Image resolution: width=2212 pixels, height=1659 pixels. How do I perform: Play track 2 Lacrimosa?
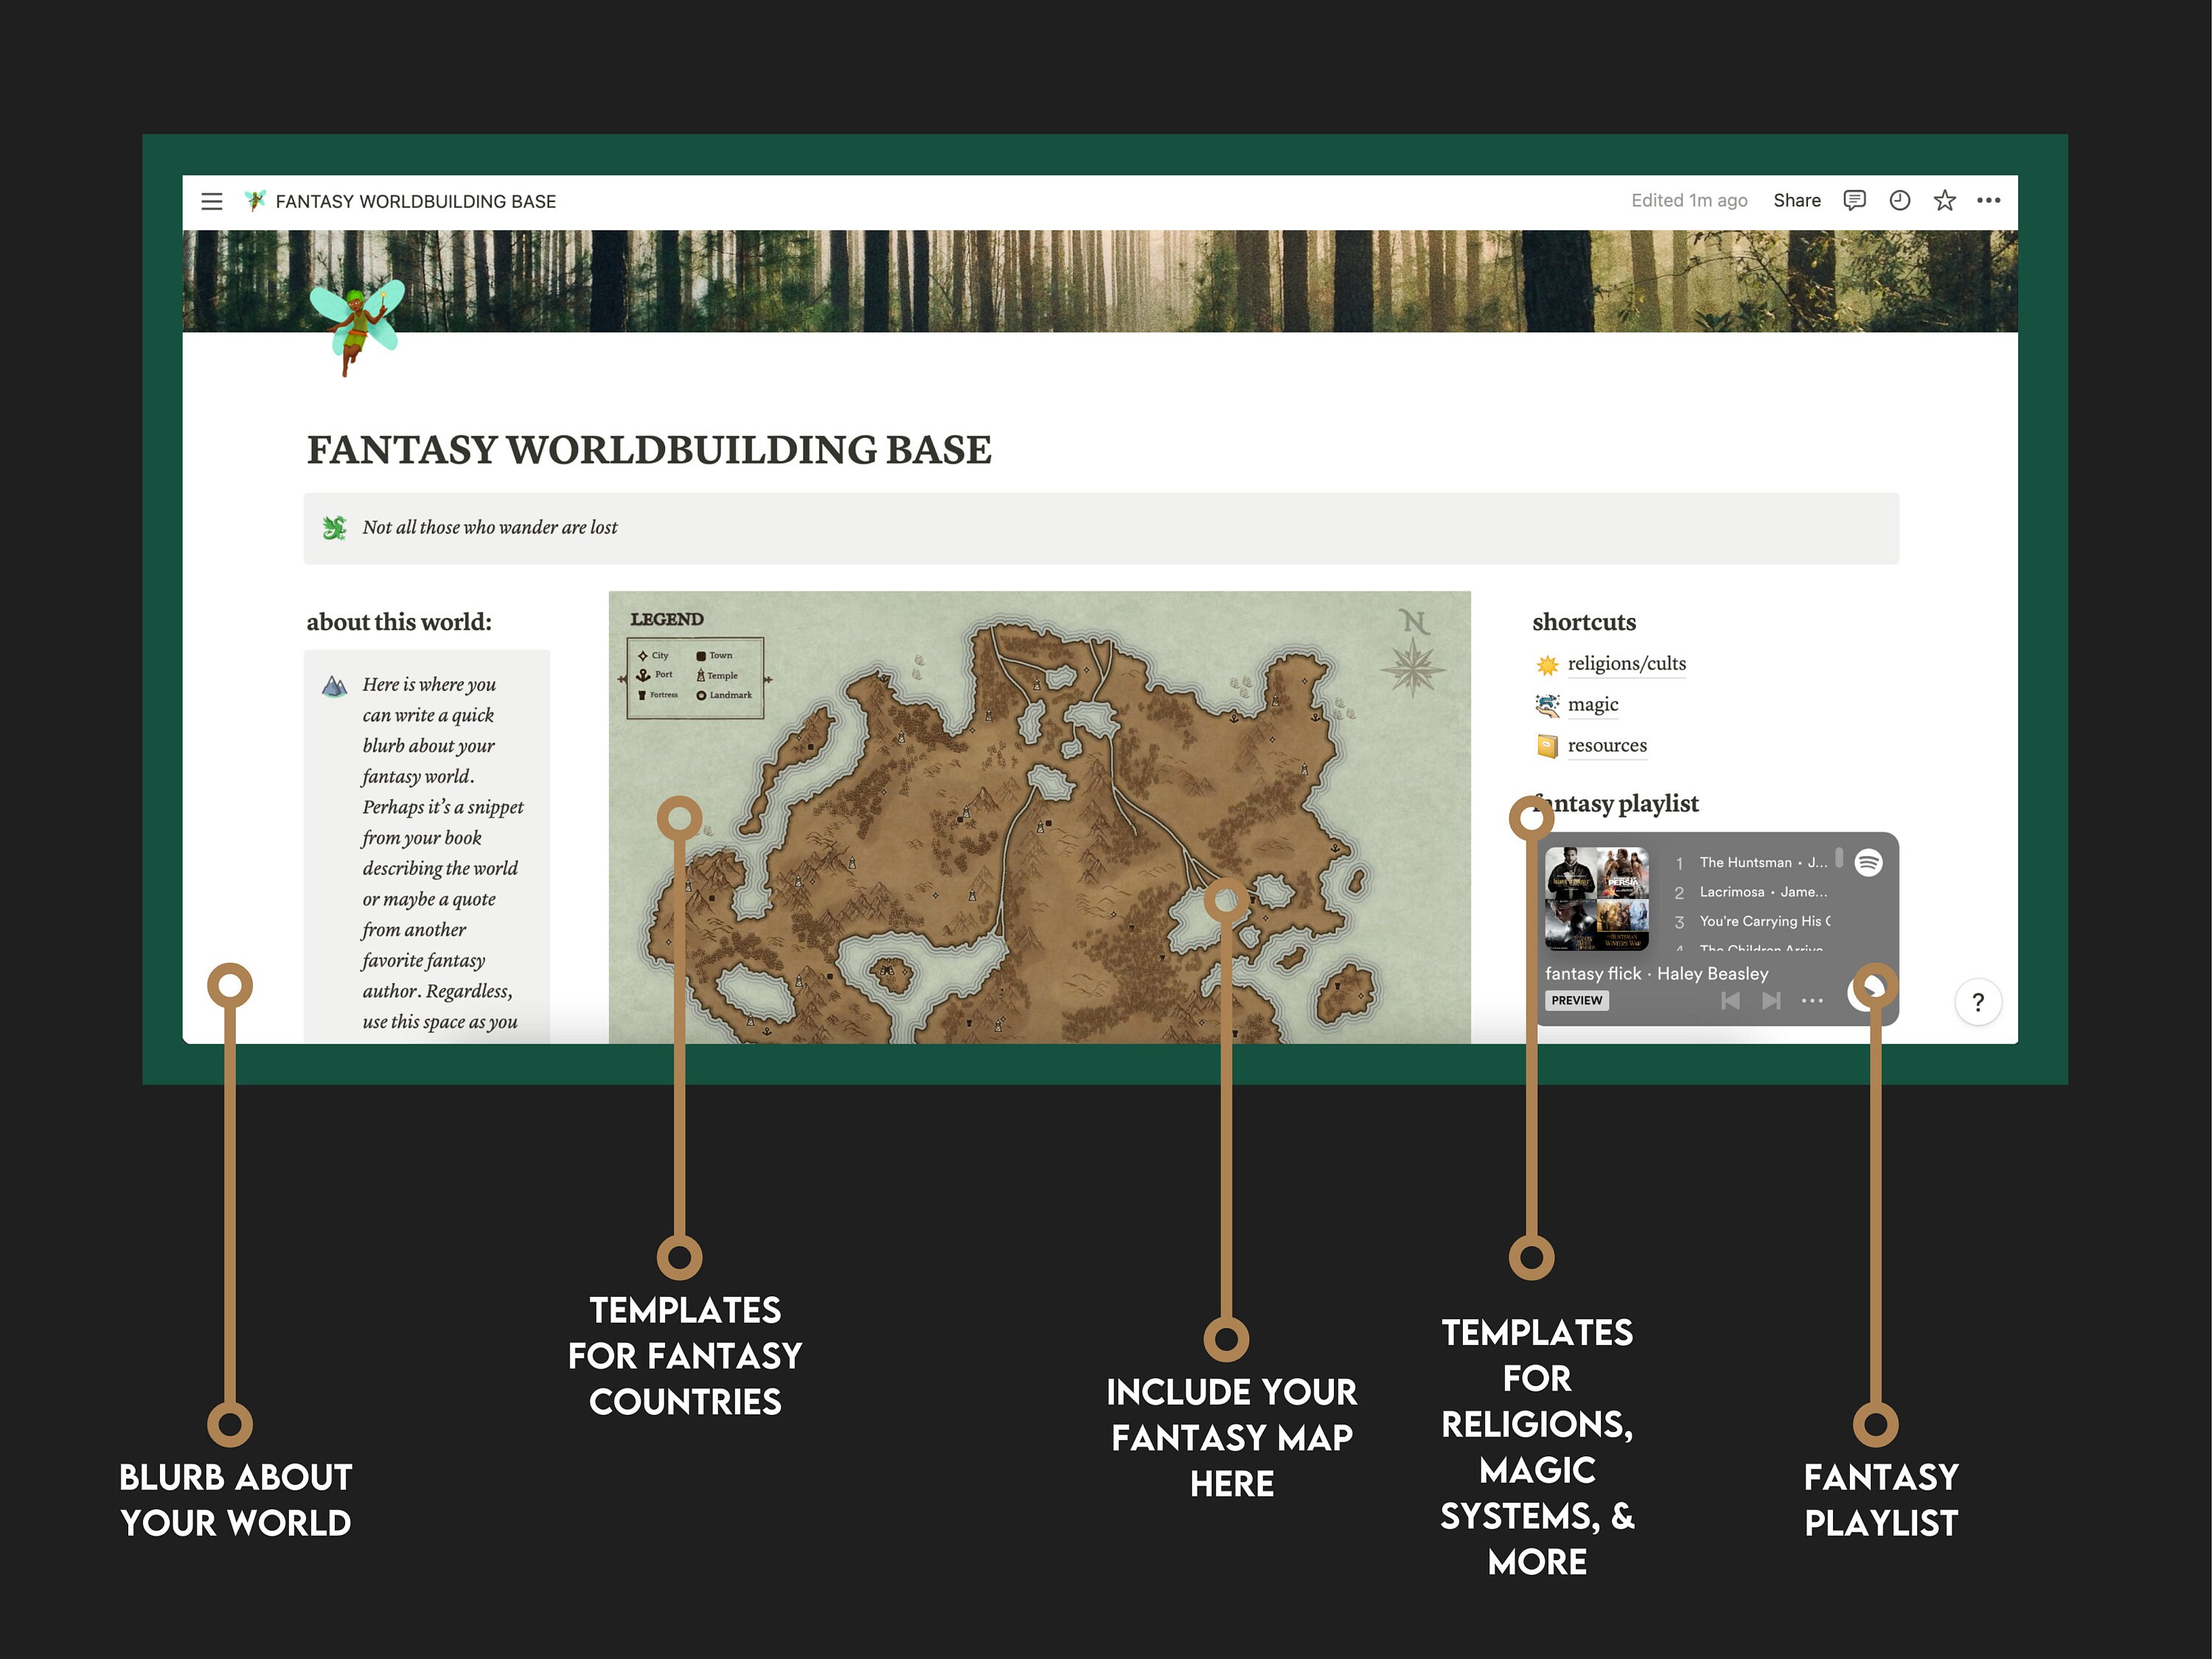[1752, 892]
